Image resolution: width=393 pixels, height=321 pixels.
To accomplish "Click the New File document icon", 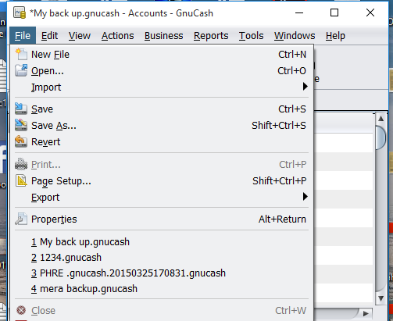I will pyautogui.click(x=21, y=54).
